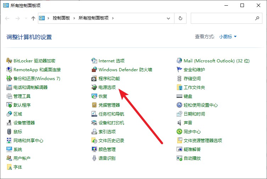Click the 鼠标 mouse icon
This screenshot has height=179, width=267.
(x=9, y=132)
